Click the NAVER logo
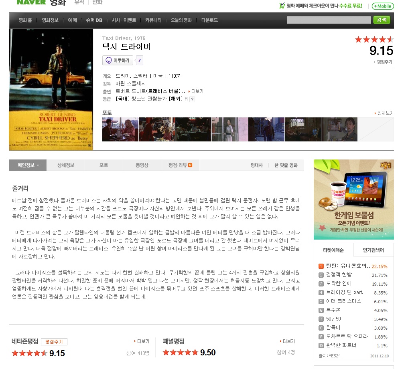 tap(31, 2)
